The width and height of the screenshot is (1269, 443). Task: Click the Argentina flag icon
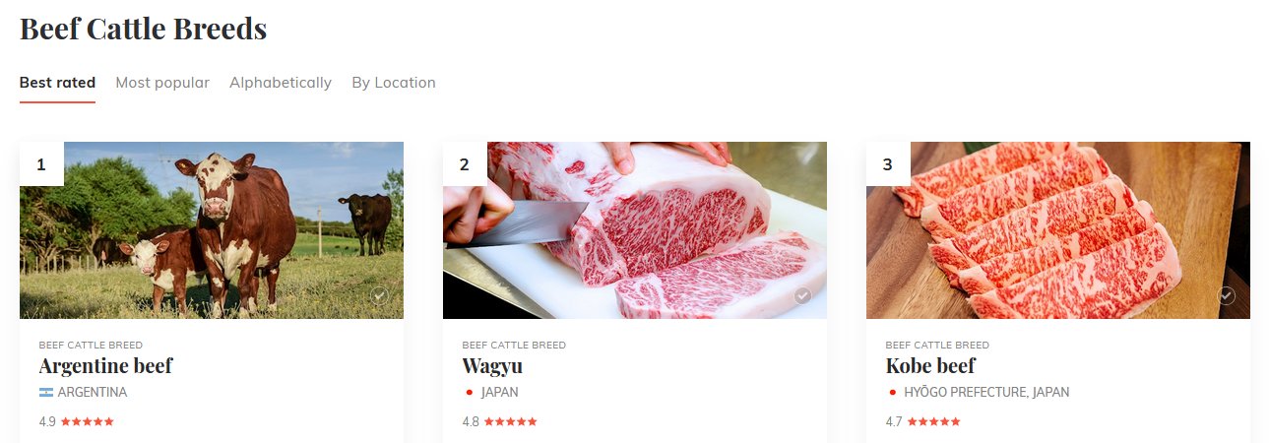click(x=46, y=393)
